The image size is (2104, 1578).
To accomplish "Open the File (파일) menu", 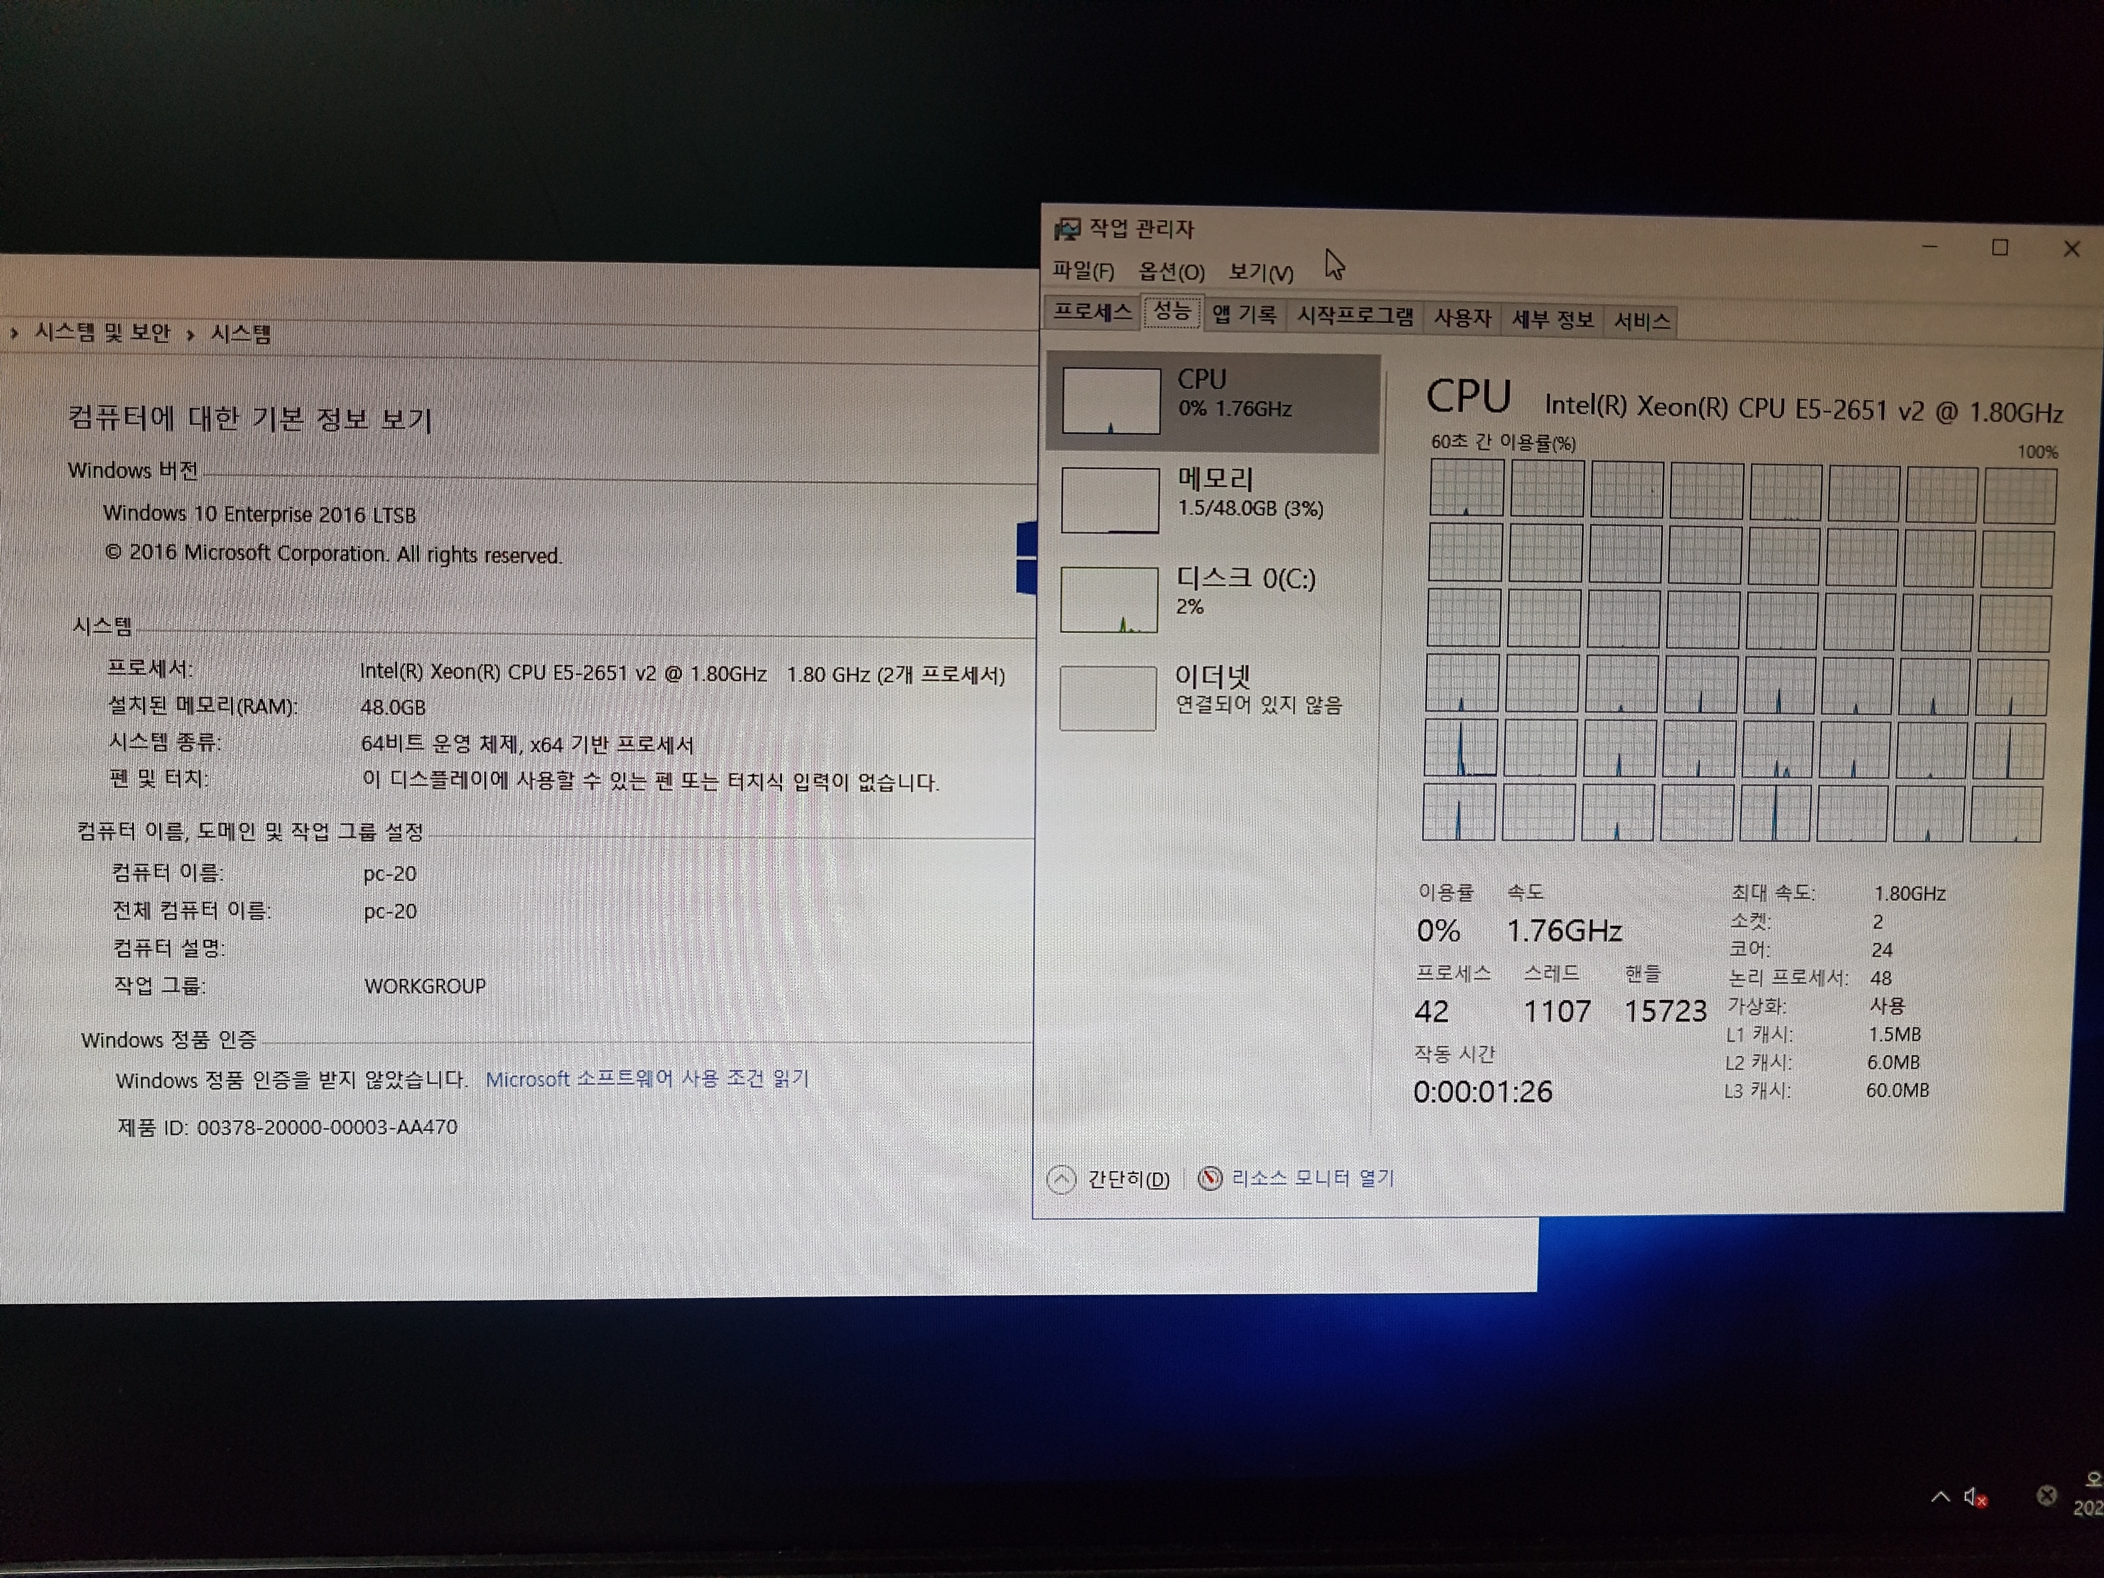I will pos(1082,271).
